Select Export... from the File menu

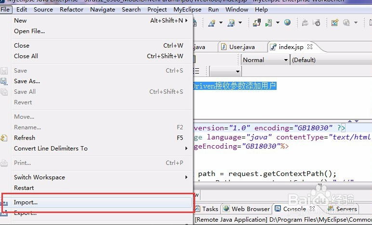point(102,213)
